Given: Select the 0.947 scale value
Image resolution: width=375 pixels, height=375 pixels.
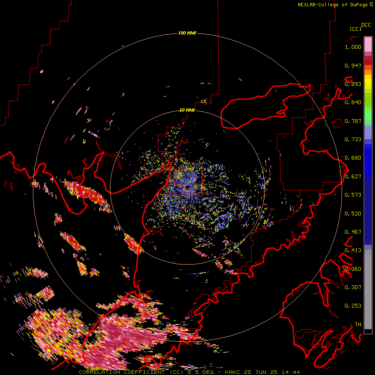Looking at the screenshot, I should [353, 65].
